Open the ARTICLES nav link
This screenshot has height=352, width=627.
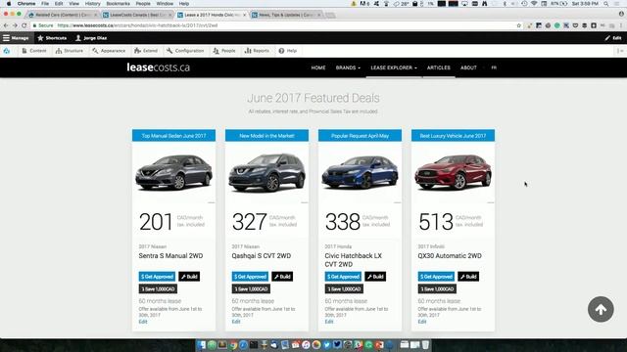coord(438,67)
